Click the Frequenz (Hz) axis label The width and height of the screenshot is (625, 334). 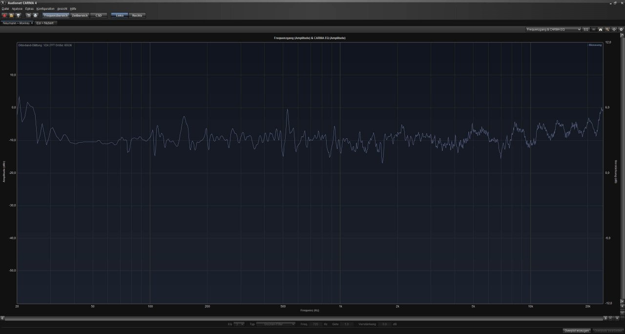[310, 310]
